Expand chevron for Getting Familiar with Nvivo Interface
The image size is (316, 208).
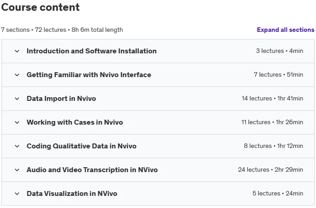(17, 75)
